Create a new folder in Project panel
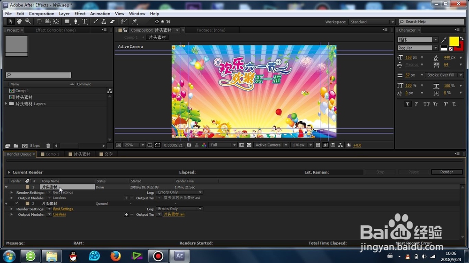469x263 pixels. pos(16,146)
